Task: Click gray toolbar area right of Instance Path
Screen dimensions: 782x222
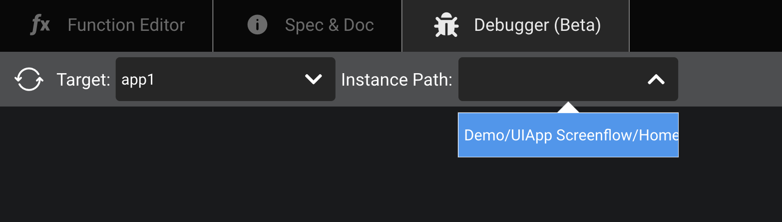Action: click(x=730, y=79)
